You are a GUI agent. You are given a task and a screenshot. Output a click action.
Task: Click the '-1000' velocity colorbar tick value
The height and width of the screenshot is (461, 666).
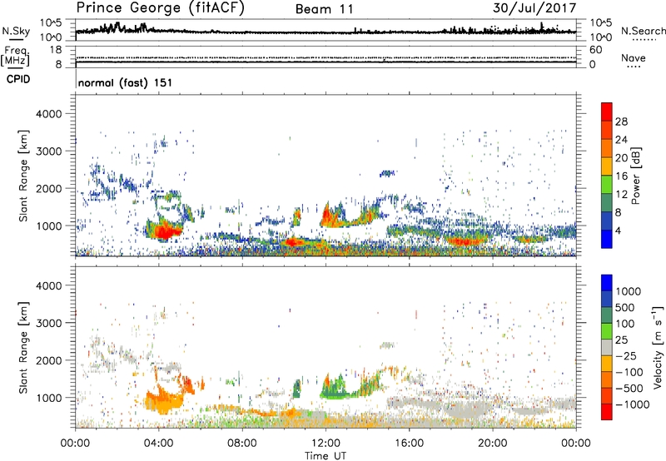click(633, 404)
